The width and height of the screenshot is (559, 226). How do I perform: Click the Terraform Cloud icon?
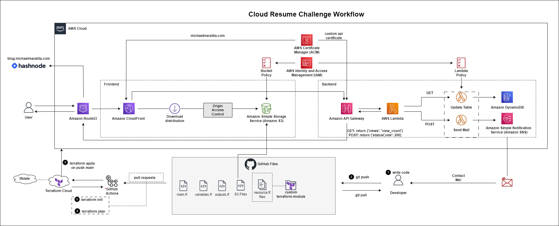(x=59, y=181)
